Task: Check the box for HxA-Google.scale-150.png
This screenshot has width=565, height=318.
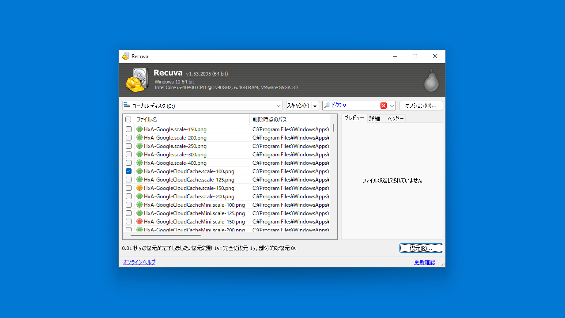Action: [x=128, y=129]
